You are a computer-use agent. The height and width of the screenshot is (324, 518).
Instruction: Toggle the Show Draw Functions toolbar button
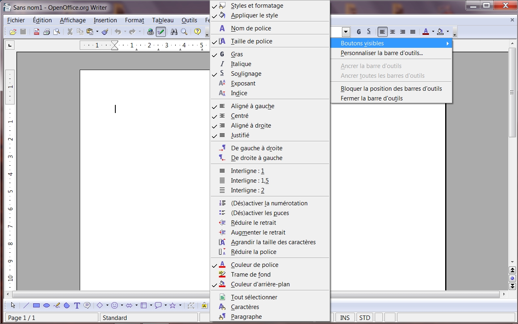pos(161,32)
